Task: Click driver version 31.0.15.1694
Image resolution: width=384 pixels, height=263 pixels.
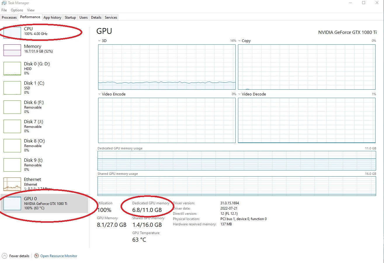Action: click(x=230, y=203)
